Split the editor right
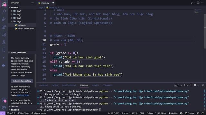This screenshot has height=115, width=206. click(198, 3)
